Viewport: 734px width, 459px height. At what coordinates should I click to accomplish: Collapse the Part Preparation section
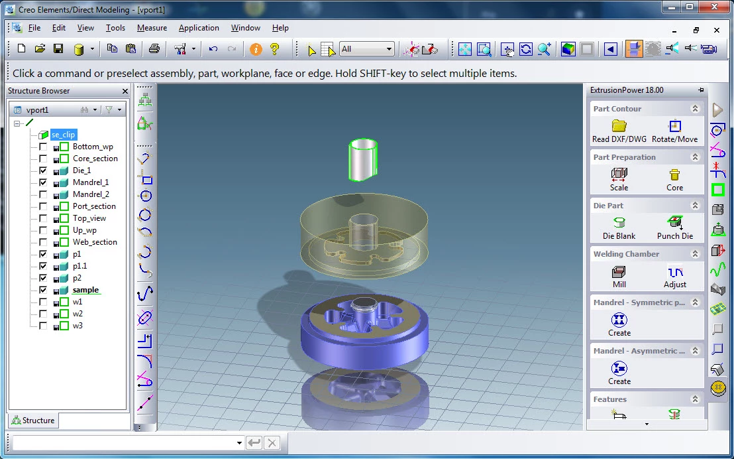pos(695,157)
